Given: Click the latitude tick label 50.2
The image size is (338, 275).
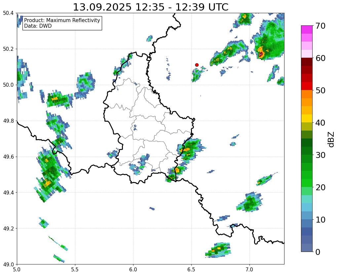Looking at the screenshot, I should pyautogui.click(x=8, y=49).
